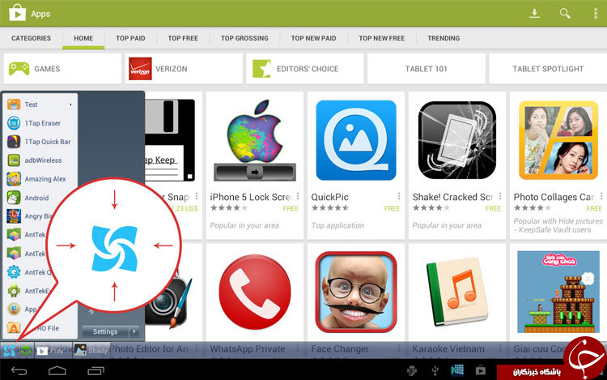
Task: Open the TABLET 101 section
Action: [427, 69]
